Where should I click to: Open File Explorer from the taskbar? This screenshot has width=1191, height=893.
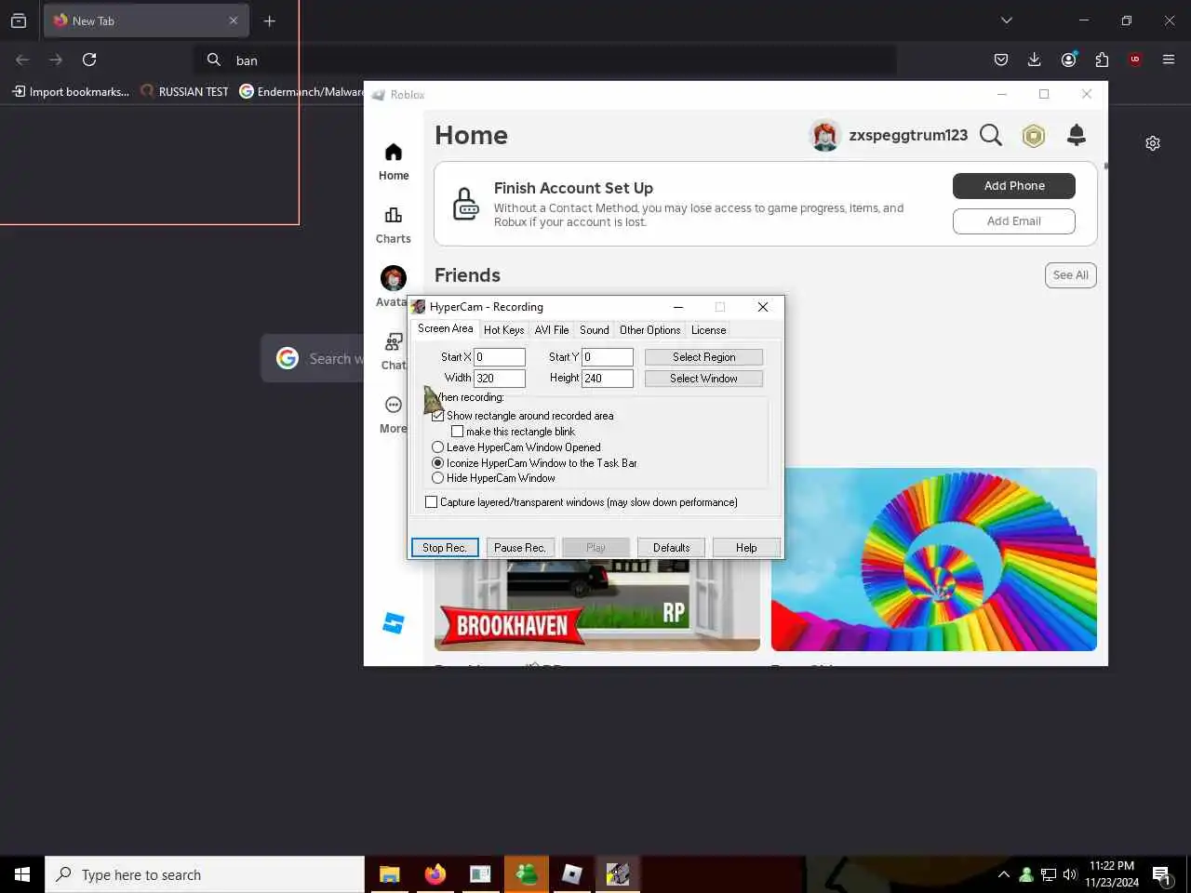[x=389, y=874]
